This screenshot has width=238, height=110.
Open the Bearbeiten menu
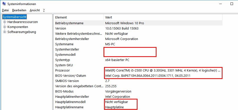[x=19, y=10]
